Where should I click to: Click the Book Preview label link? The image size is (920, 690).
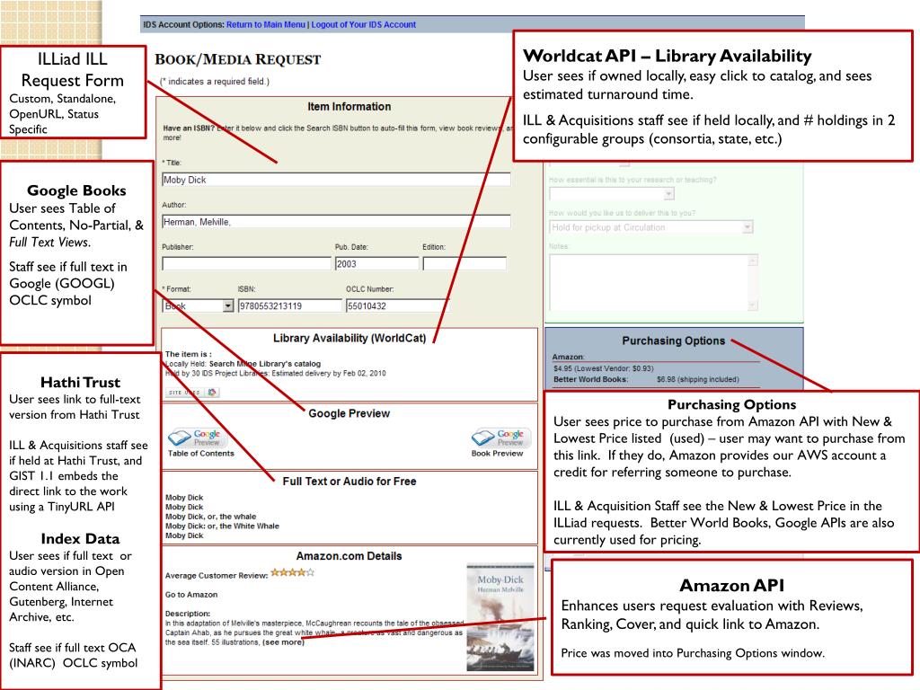pos(497,453)
